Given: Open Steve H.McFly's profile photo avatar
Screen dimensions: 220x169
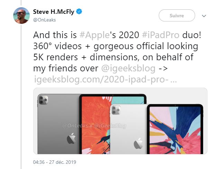Looking at the screenshot, I should pyautogui.click(x=21, y=16).
